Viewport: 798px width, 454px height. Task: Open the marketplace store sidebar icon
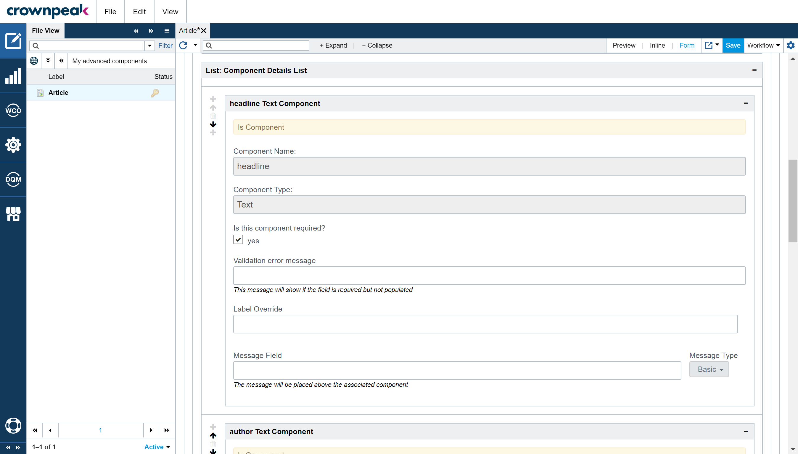tap(13, 214)
